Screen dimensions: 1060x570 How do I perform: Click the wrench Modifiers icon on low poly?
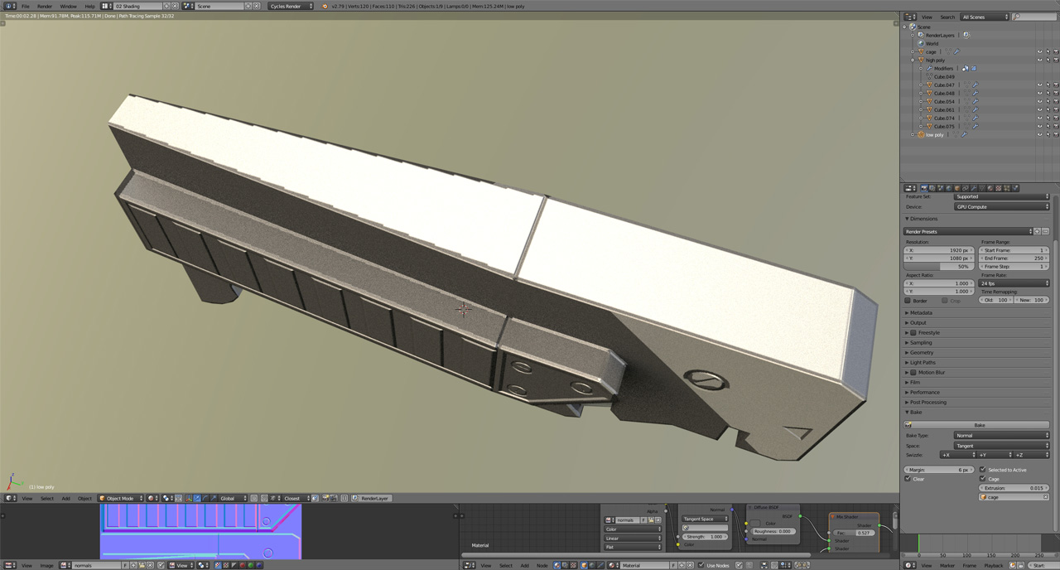coord(965,134)
